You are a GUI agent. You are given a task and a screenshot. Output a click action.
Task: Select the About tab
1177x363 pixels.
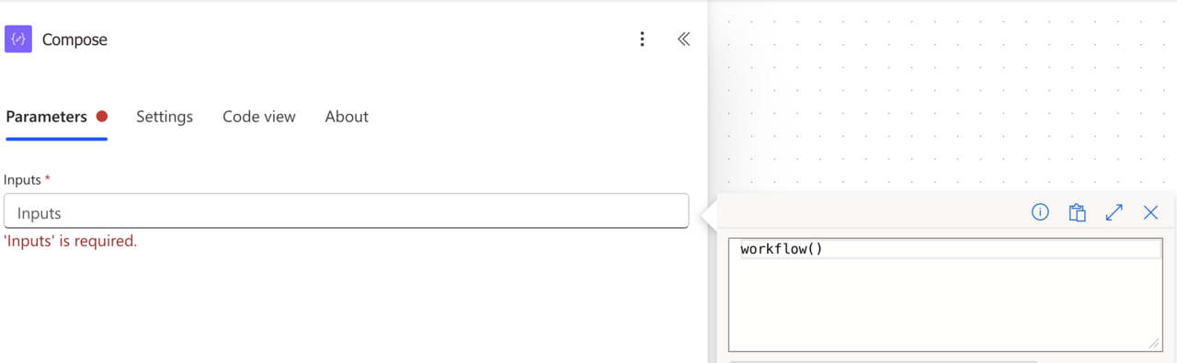click(347, 117)
